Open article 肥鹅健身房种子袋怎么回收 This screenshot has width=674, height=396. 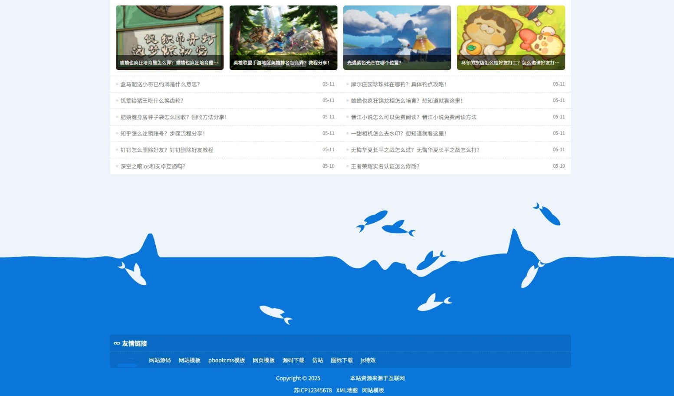click(x=174, y=117)
